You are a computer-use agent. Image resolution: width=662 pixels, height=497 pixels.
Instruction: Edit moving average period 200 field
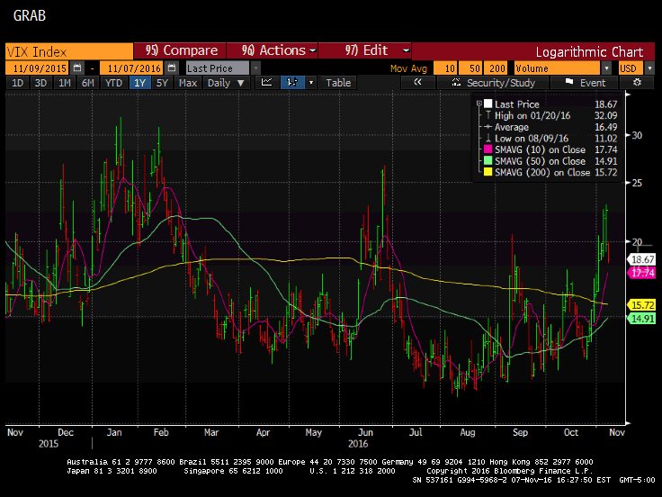[x=496, y=68]
